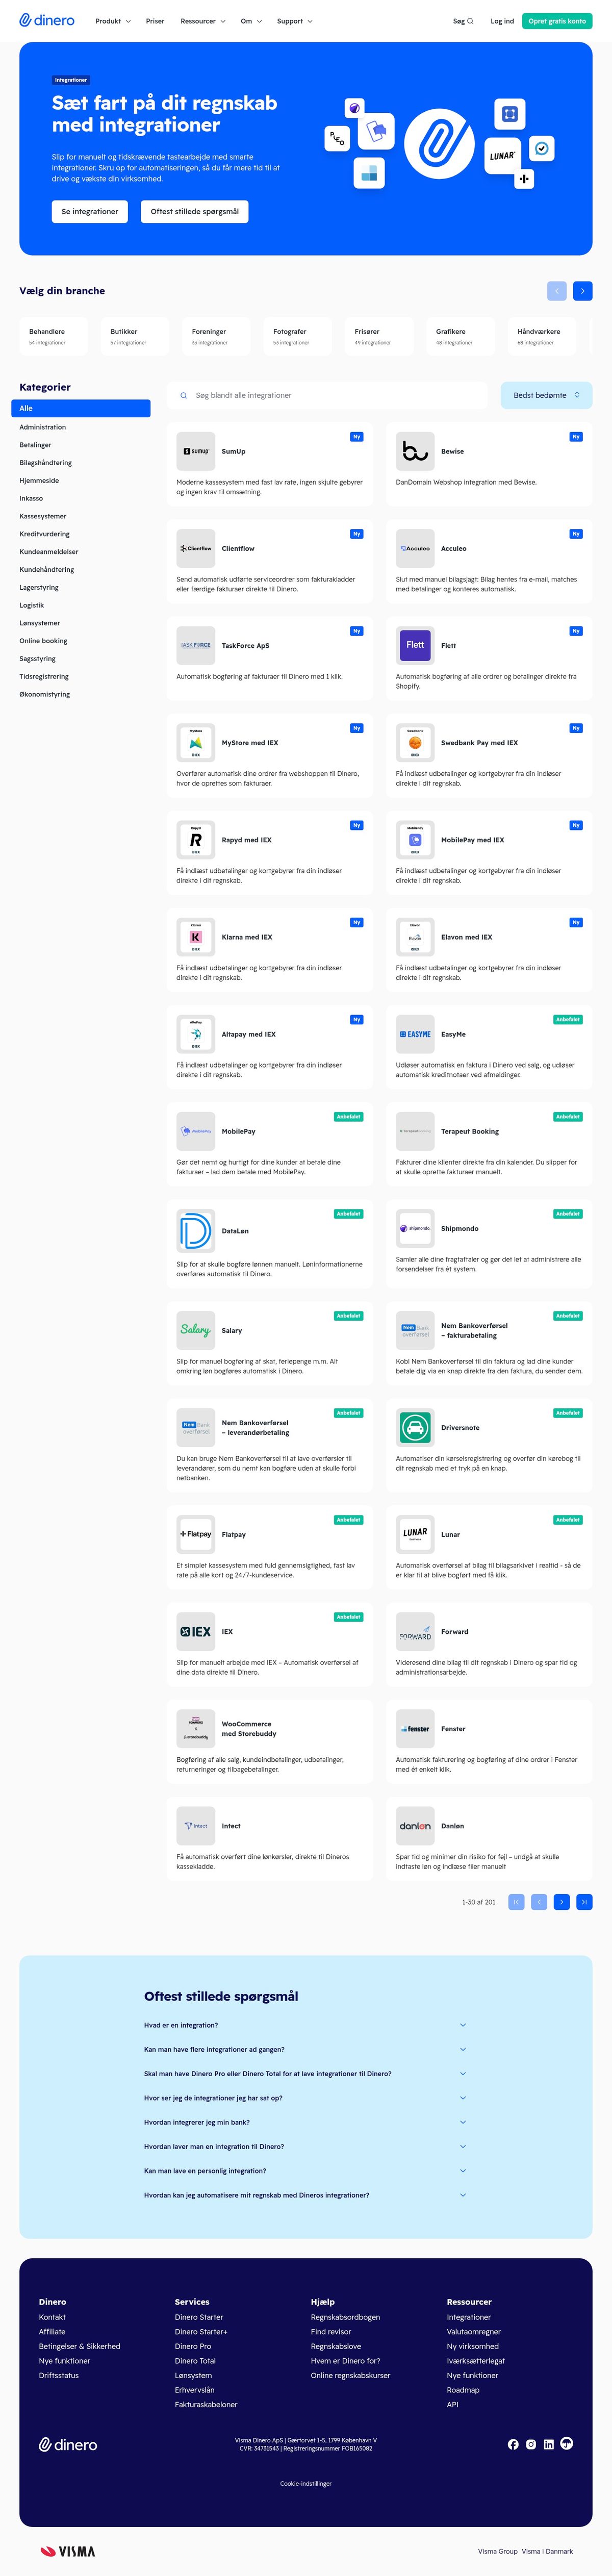Select the Betalinger category
The image size is (612, 2576).
[x=36, y=445]
